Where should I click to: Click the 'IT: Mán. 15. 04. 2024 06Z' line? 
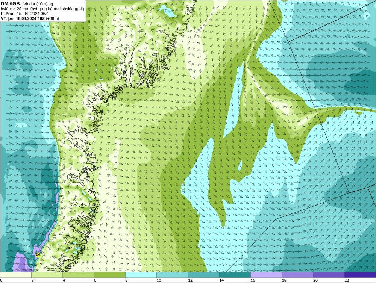click(24, 14)
